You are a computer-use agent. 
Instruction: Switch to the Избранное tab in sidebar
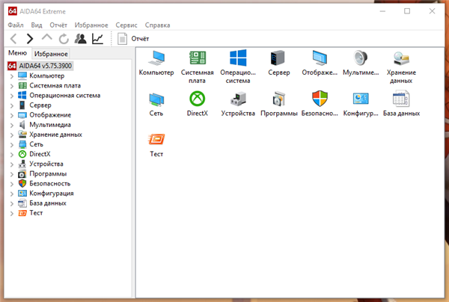(x=51, y=54)
